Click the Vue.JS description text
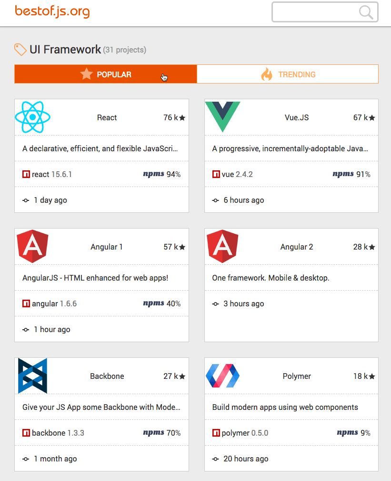The image size is (391, 481). (x=290, y=148)
